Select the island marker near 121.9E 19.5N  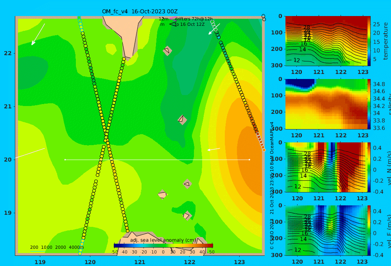(x=187, y=184)
